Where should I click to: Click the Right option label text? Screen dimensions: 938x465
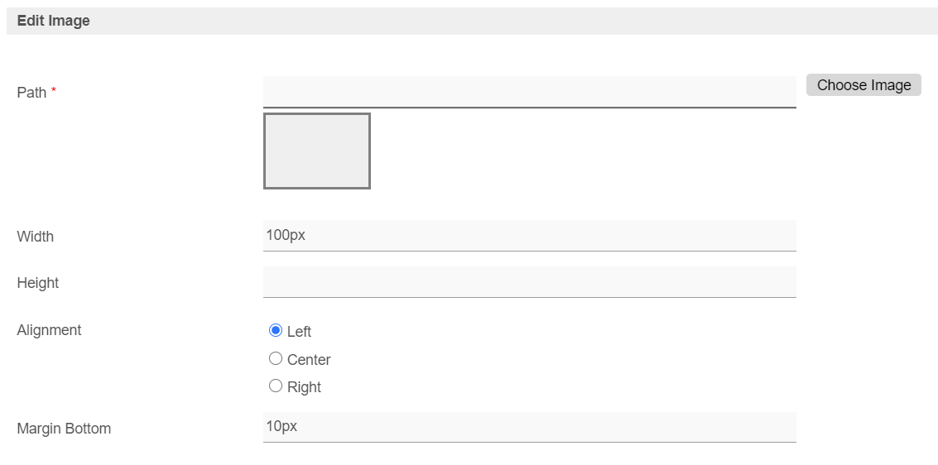tap(304, 387)
